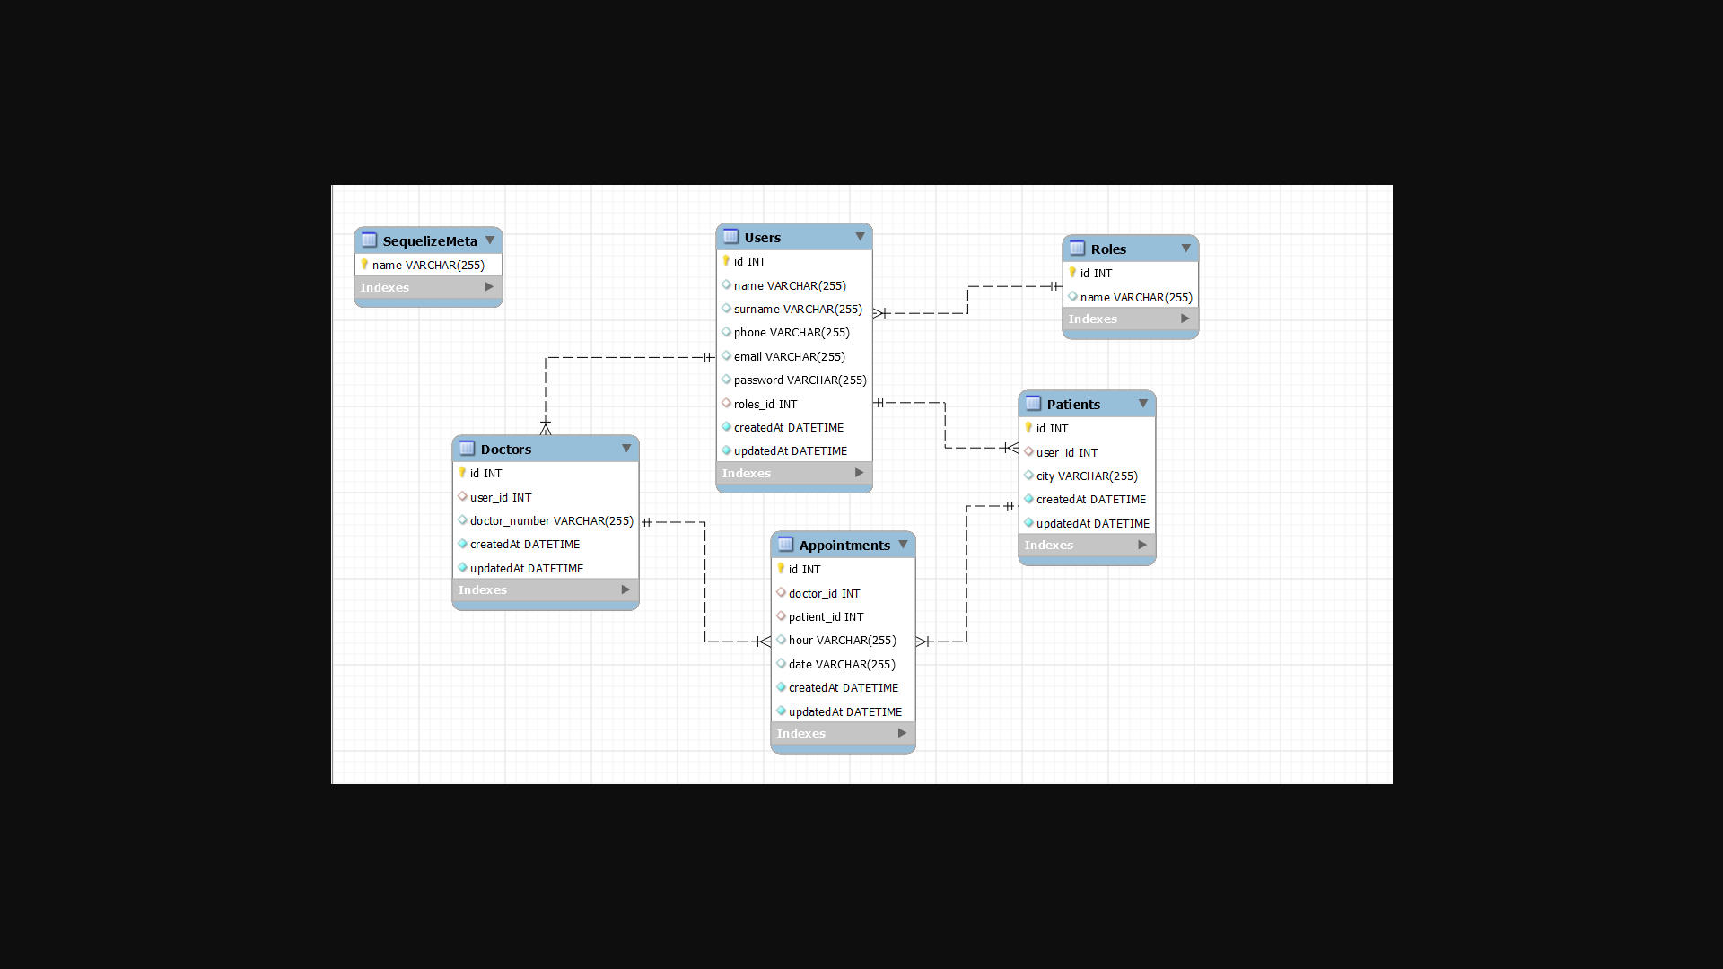
Task: Expand Indexes section of SequelizeMeta table
Action: (489, 287)
